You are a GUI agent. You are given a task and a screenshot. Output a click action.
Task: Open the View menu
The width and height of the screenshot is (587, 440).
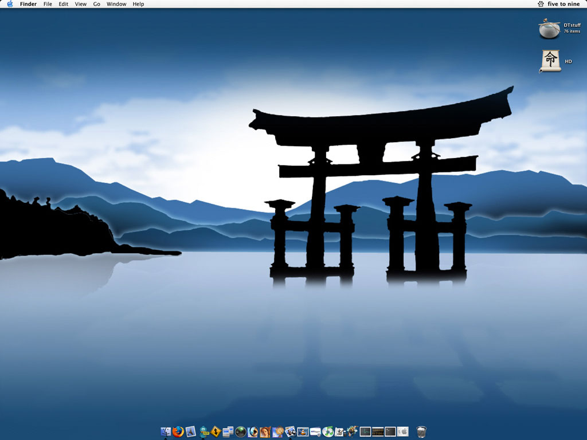point(81,4)
